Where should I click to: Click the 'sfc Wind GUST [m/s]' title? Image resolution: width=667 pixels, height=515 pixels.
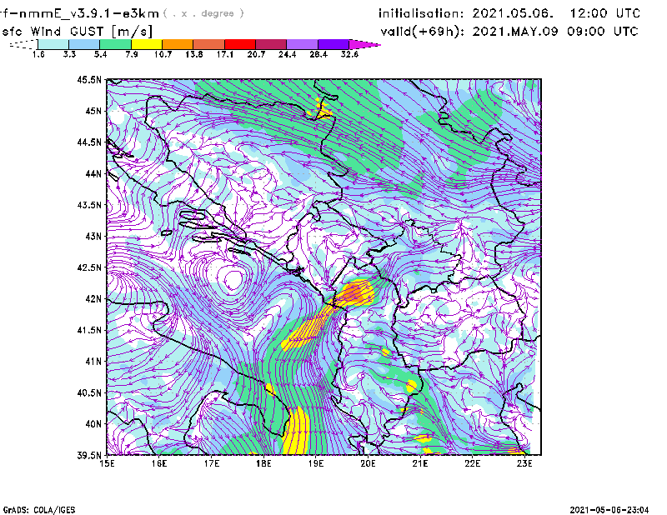tap(77, 32)
